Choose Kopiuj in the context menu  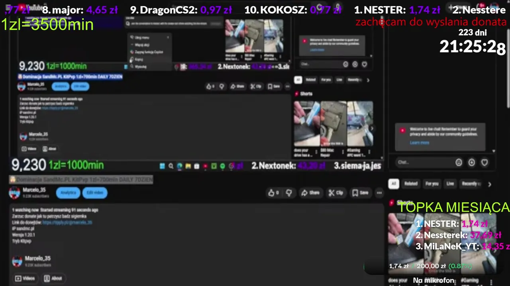click(x=149, y=59)
